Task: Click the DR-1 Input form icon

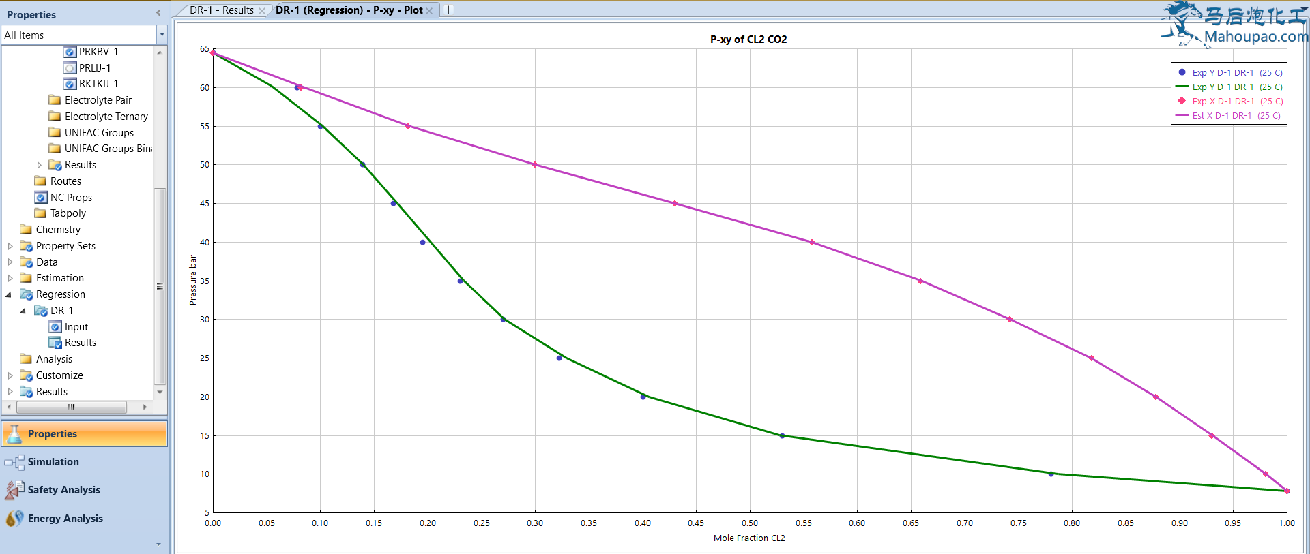Action: (55, 327)
